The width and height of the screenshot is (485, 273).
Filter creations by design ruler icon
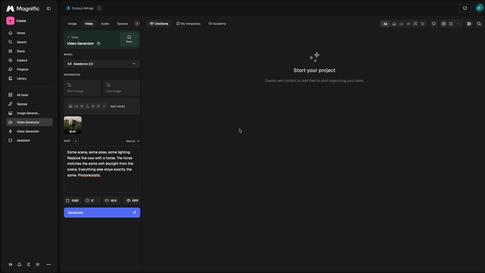point(416,24)
